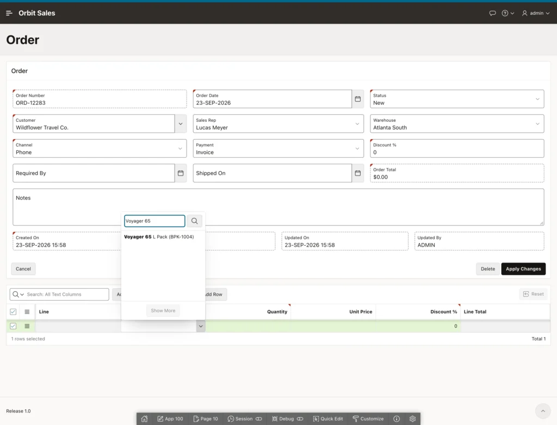
Task: Click the Order Date field
Action: pos(272,99)
